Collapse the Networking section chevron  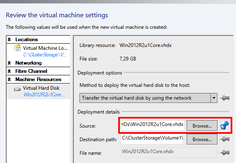[x=9, y=63]
